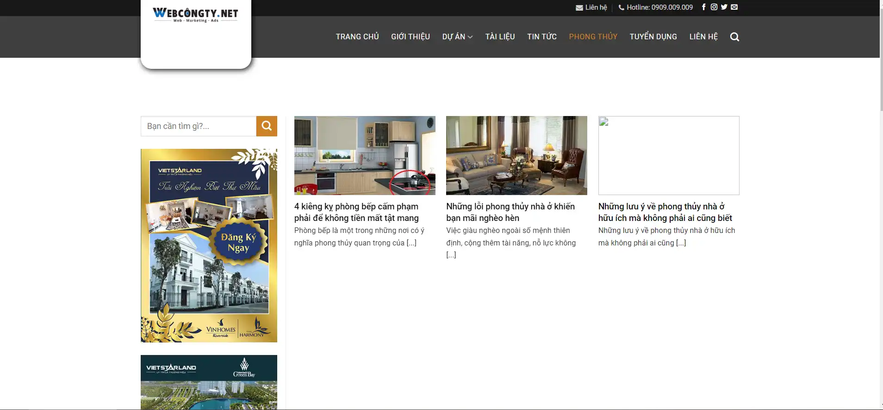Open the TUYỂN DỤNG page

653,37
